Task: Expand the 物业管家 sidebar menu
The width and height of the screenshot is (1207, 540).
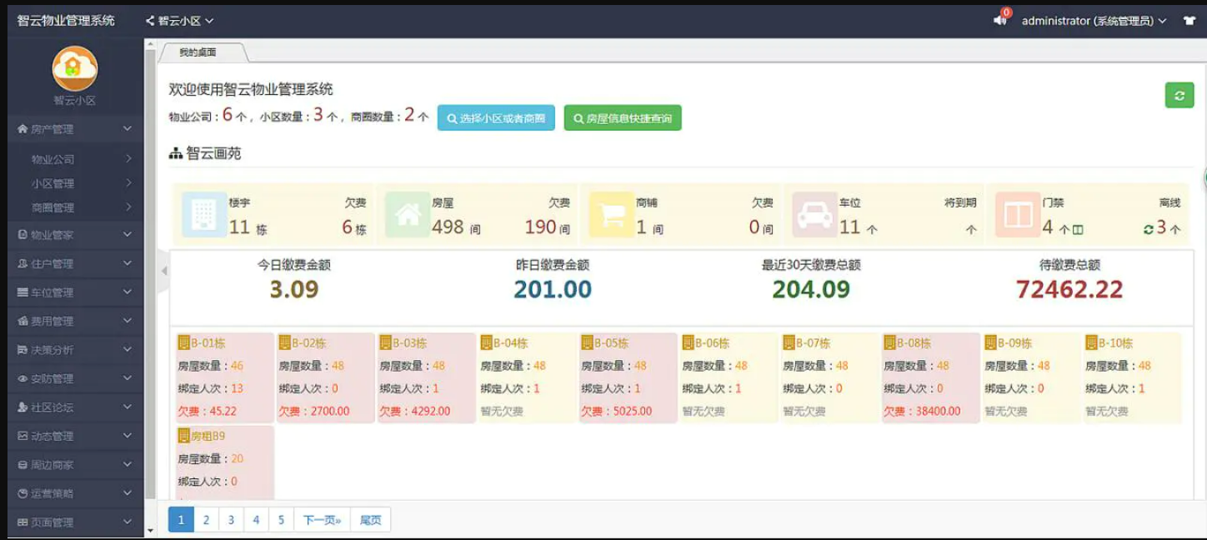Action: point(75,235)
